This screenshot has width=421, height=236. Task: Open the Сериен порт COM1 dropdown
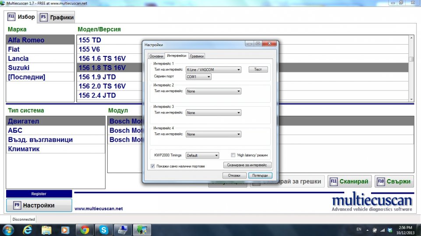(198, 77)
